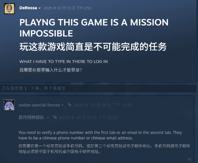Click the English thread title PLAYNG THIS GAME
This screenshot has width=198, height=163.
pyautogui.click(x=94, y=28)
